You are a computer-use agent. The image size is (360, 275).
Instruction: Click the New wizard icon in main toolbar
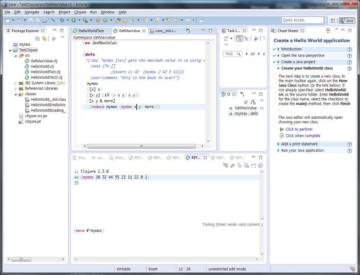8,20
